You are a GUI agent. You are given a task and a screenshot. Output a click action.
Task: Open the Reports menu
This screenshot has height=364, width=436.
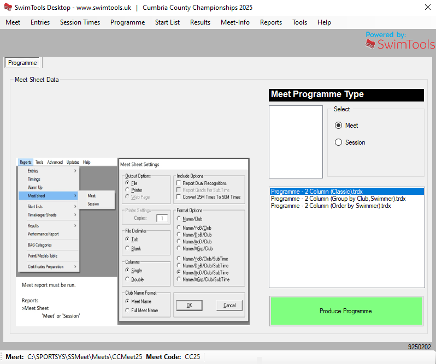pos(271,22)
